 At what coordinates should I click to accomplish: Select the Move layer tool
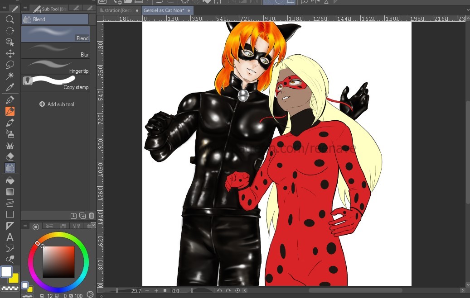[10, 53]
